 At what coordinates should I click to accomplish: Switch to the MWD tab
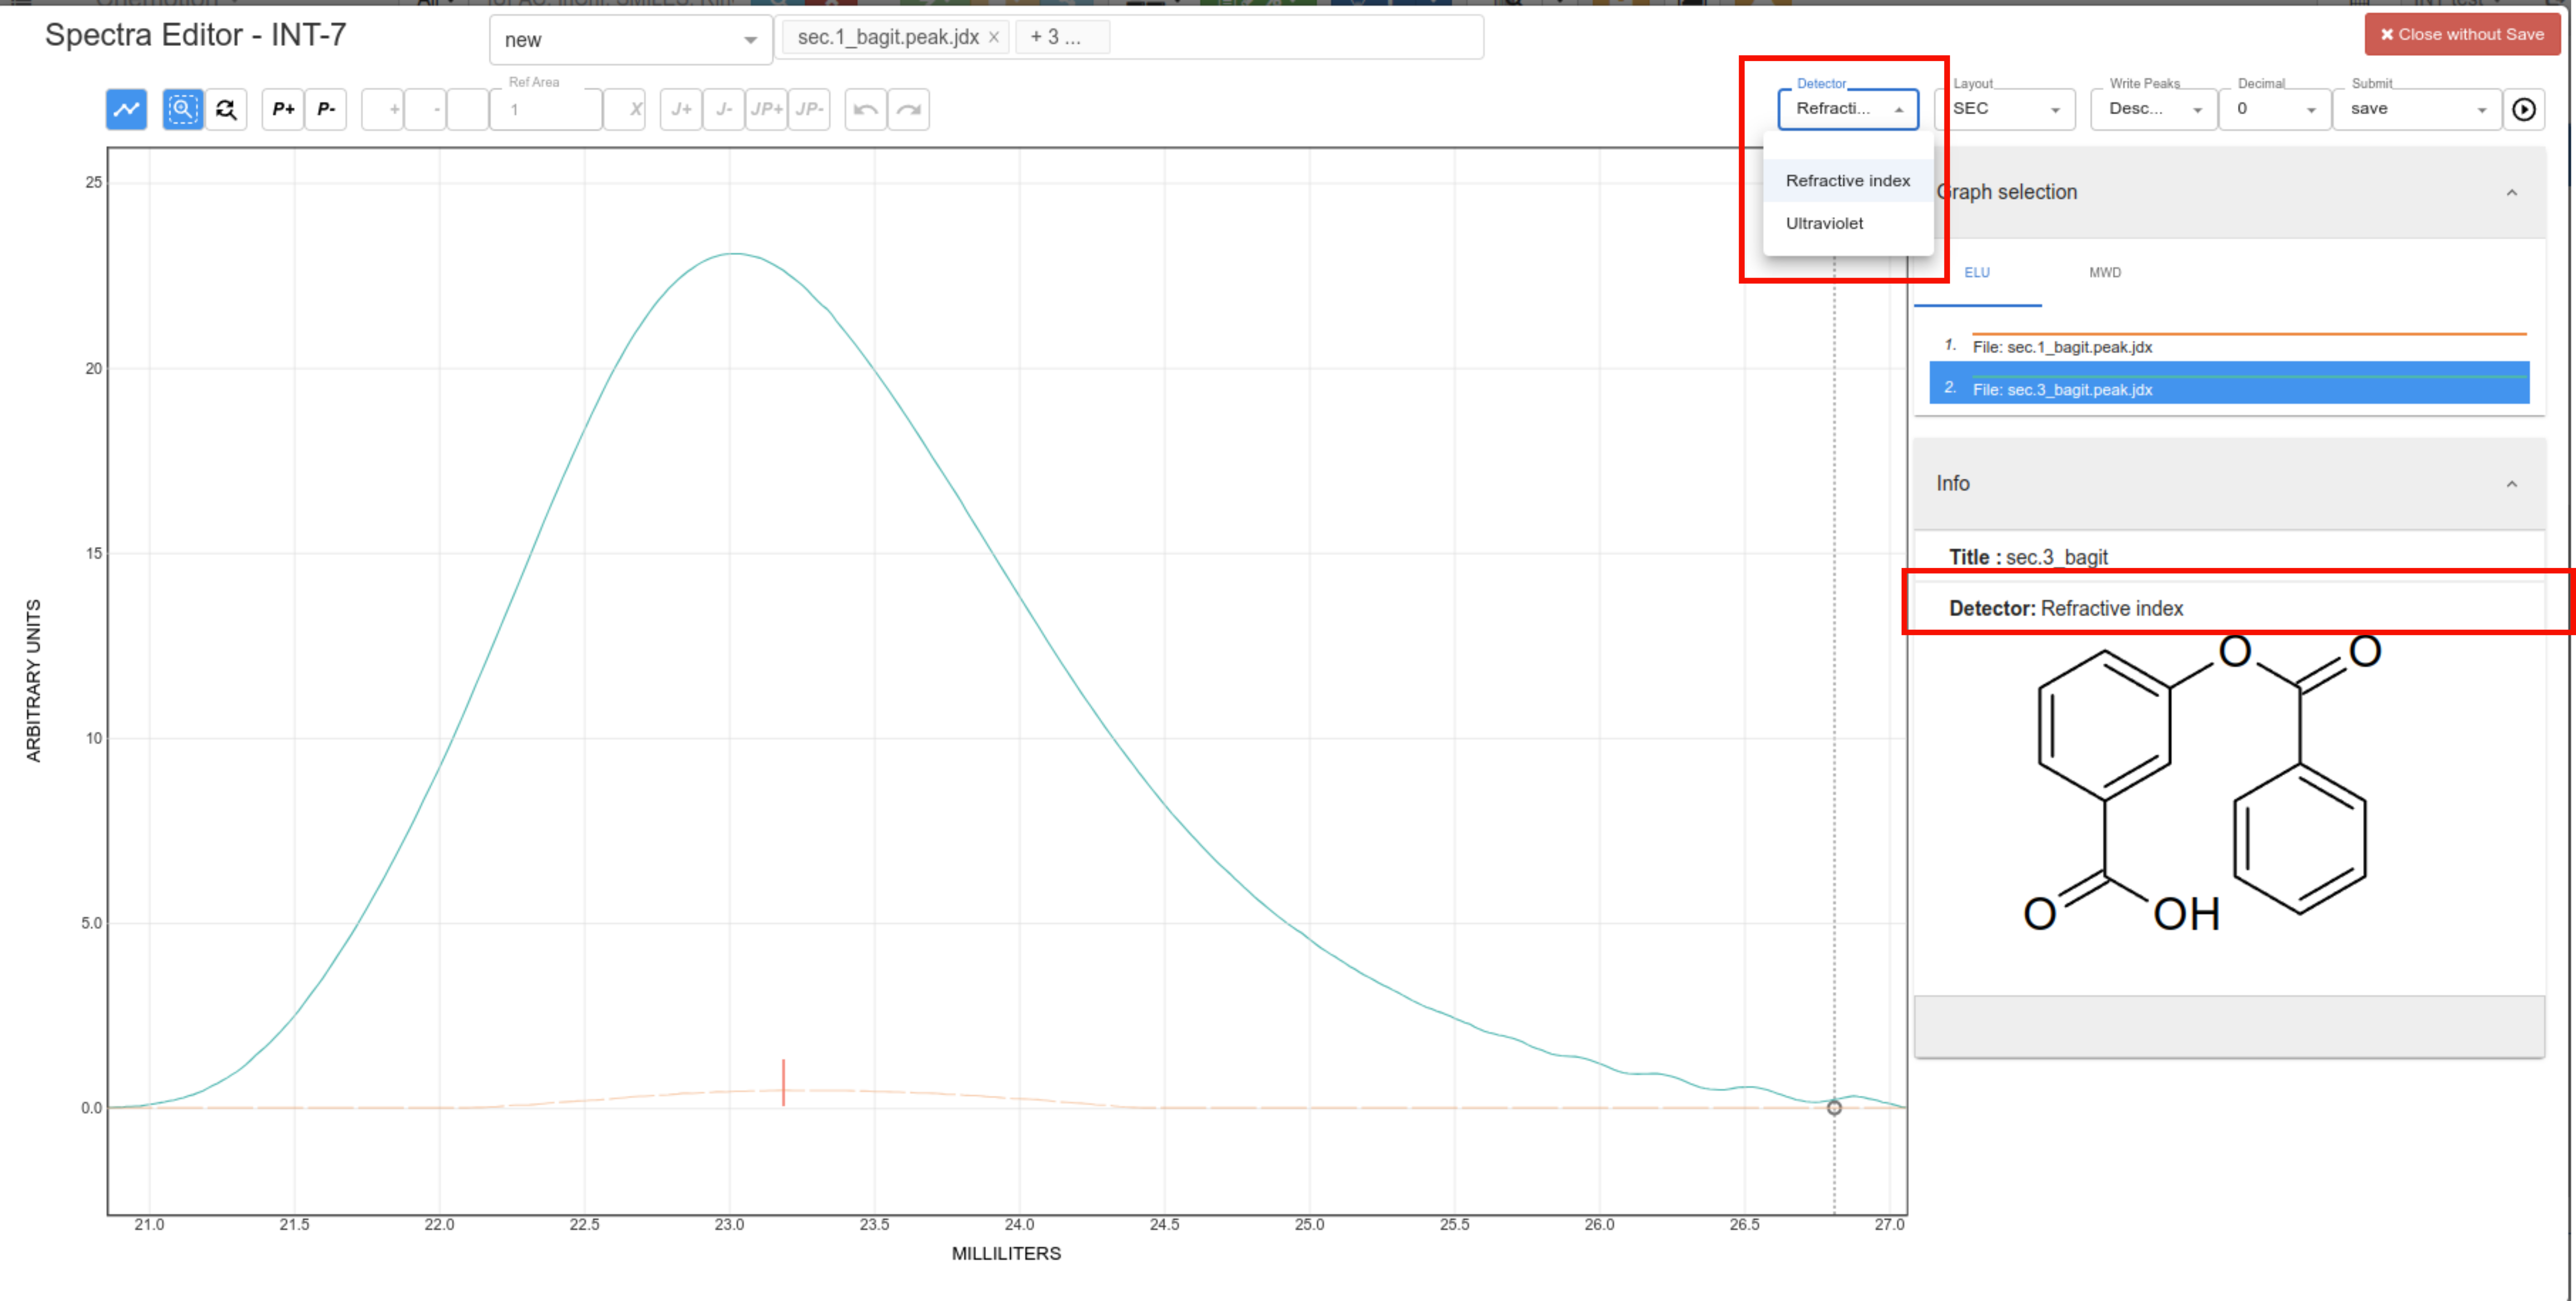click(x=2104, y=272)
